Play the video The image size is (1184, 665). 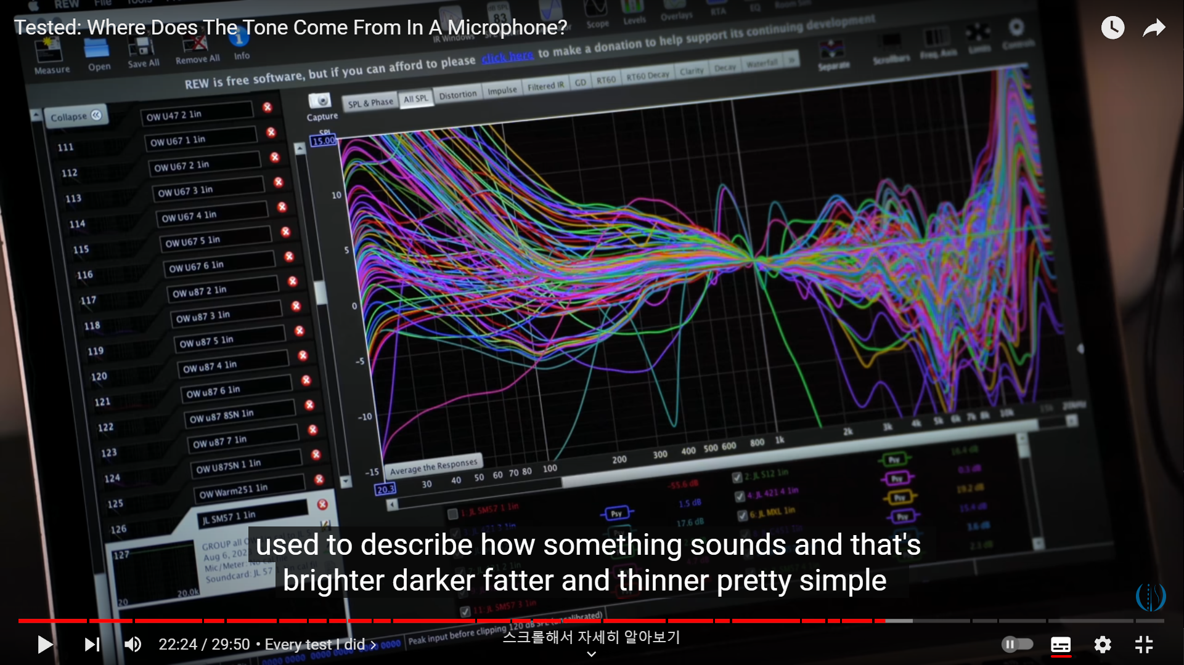click(x=45, y=645)
